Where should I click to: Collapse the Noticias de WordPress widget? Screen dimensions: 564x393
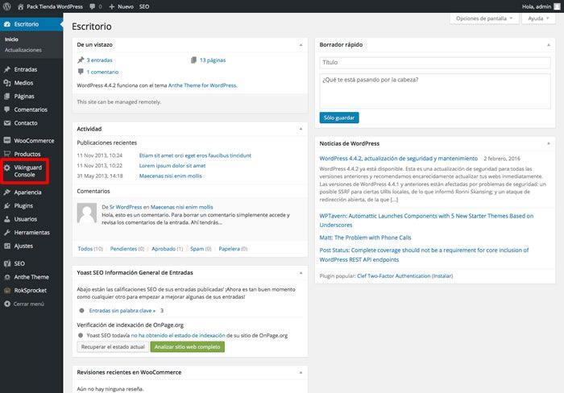(549, 143)
